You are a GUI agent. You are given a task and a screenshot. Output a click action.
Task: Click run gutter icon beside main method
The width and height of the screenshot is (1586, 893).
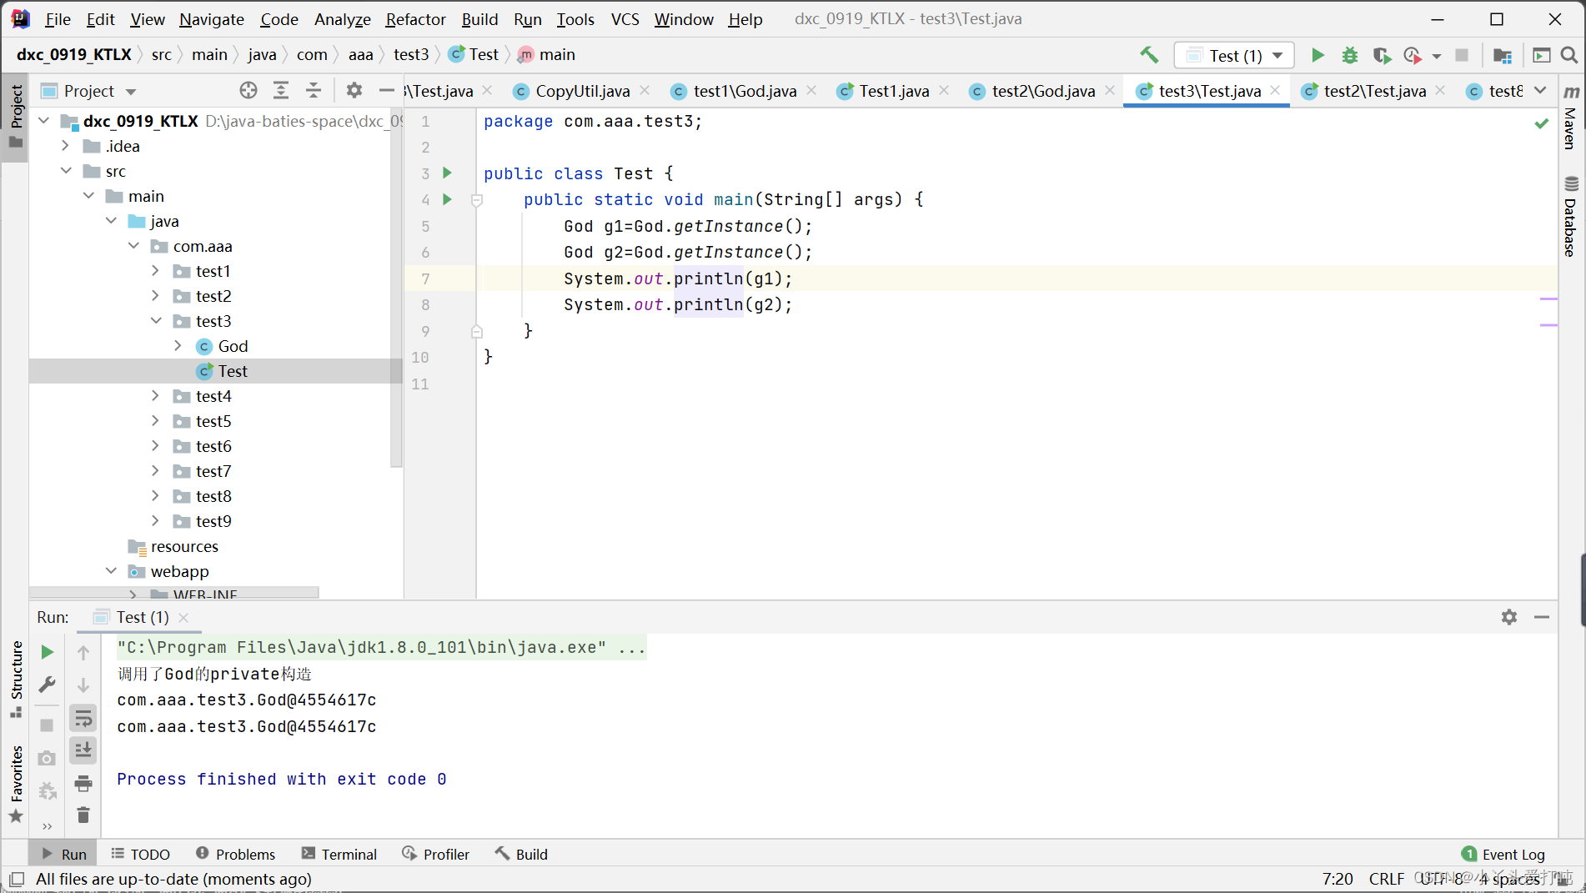pos(448,199)
